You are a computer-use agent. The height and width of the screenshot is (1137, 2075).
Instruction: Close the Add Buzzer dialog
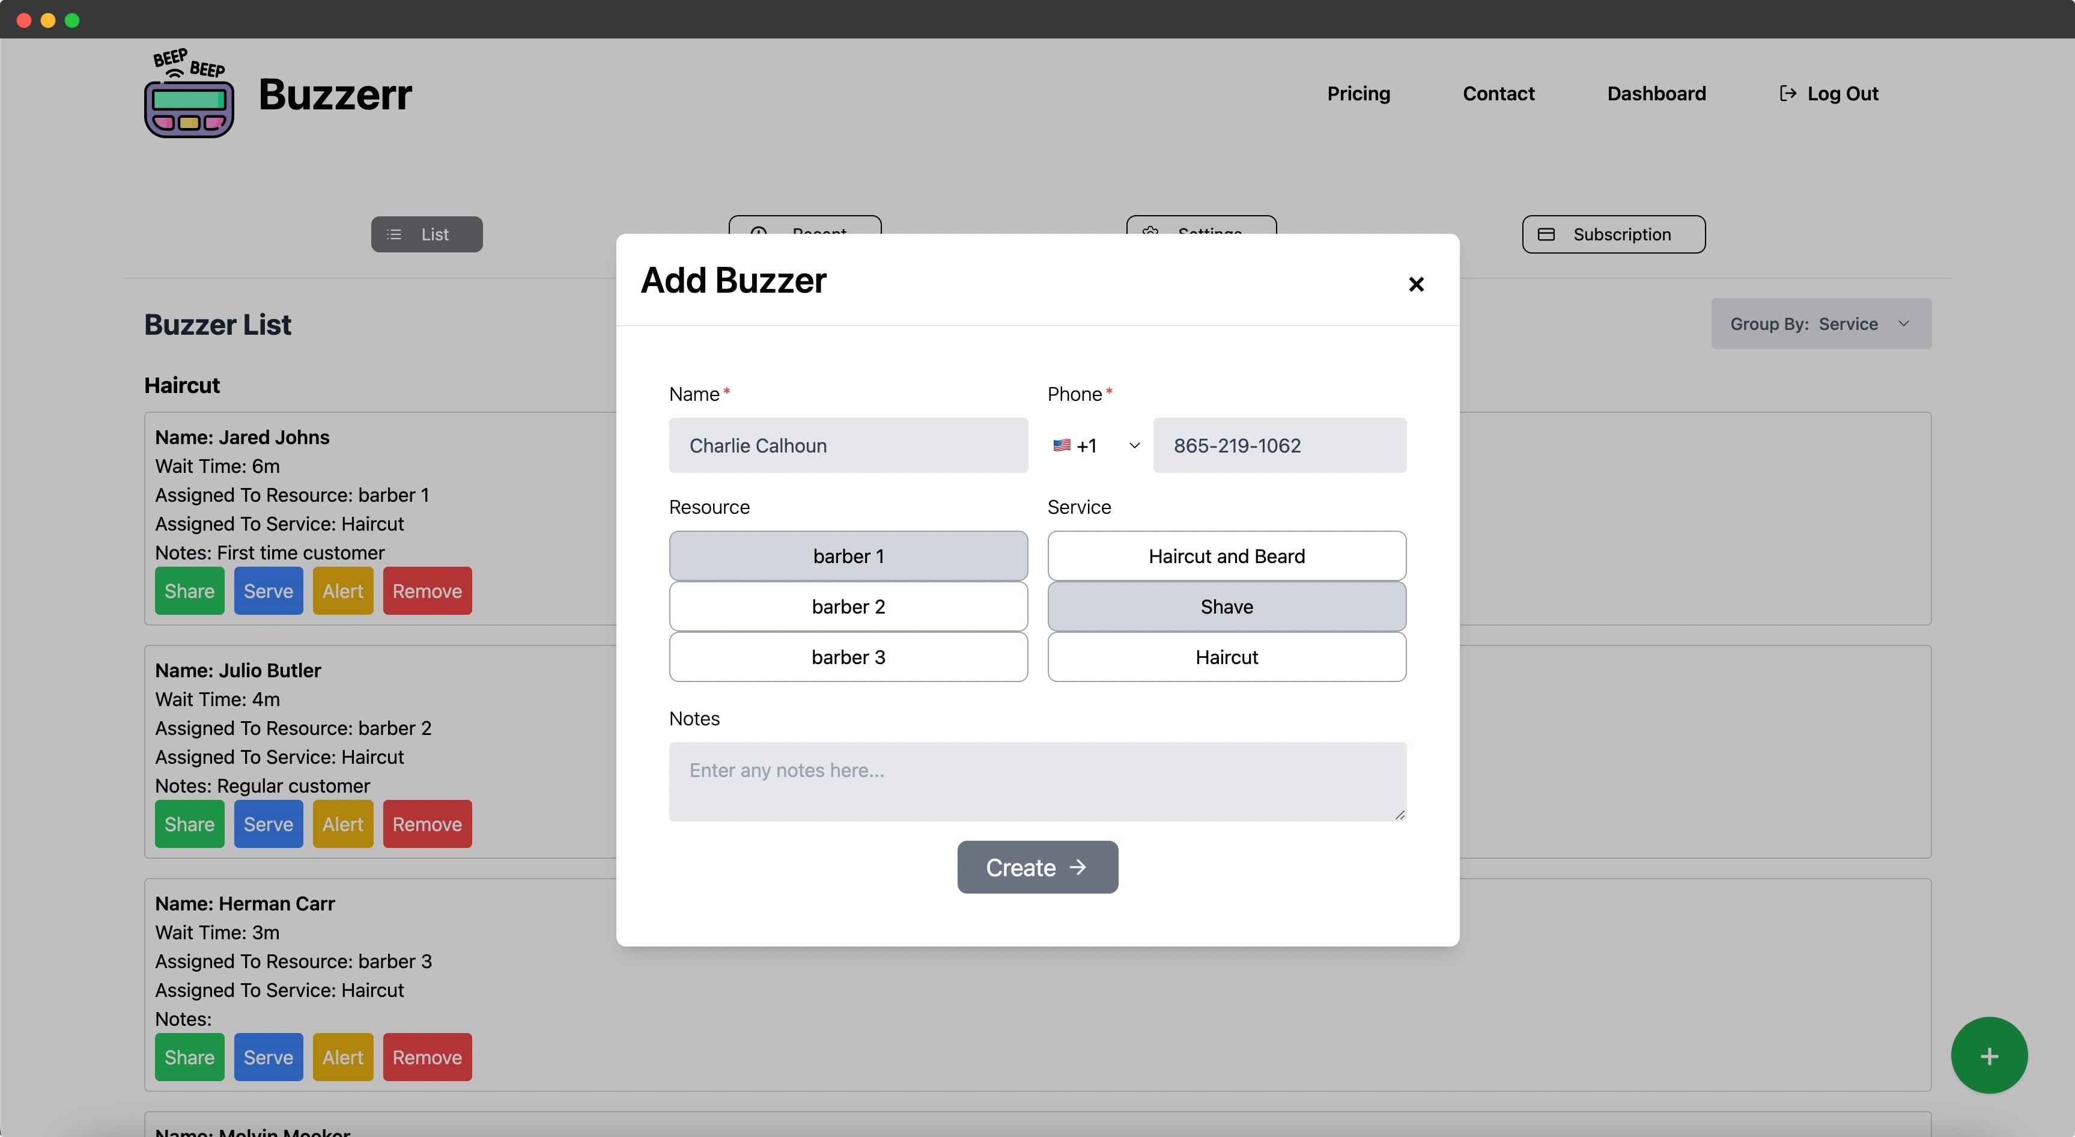click(1416, 284)
